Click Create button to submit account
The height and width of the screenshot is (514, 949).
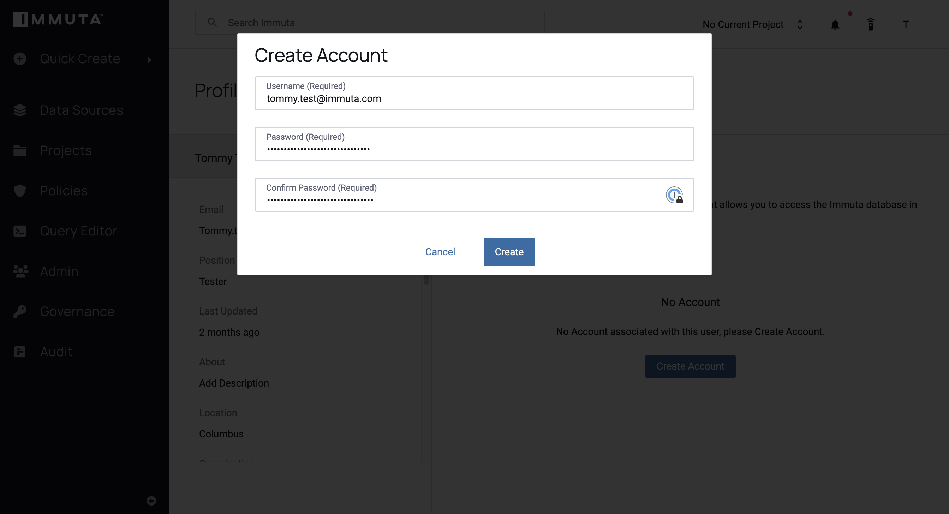(509, 252)
